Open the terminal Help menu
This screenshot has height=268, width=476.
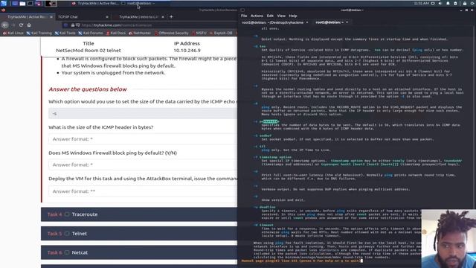pos(292,16)
